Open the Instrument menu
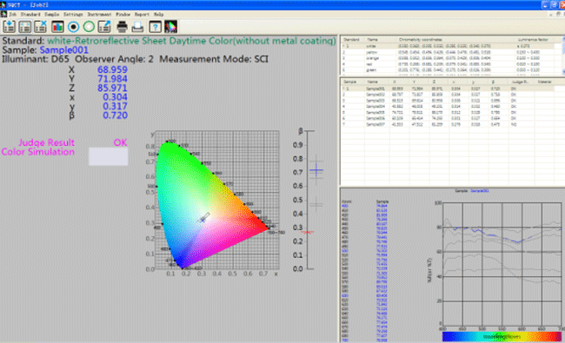The width and height of the screenshot is (565, 343). tap(99, 15)
